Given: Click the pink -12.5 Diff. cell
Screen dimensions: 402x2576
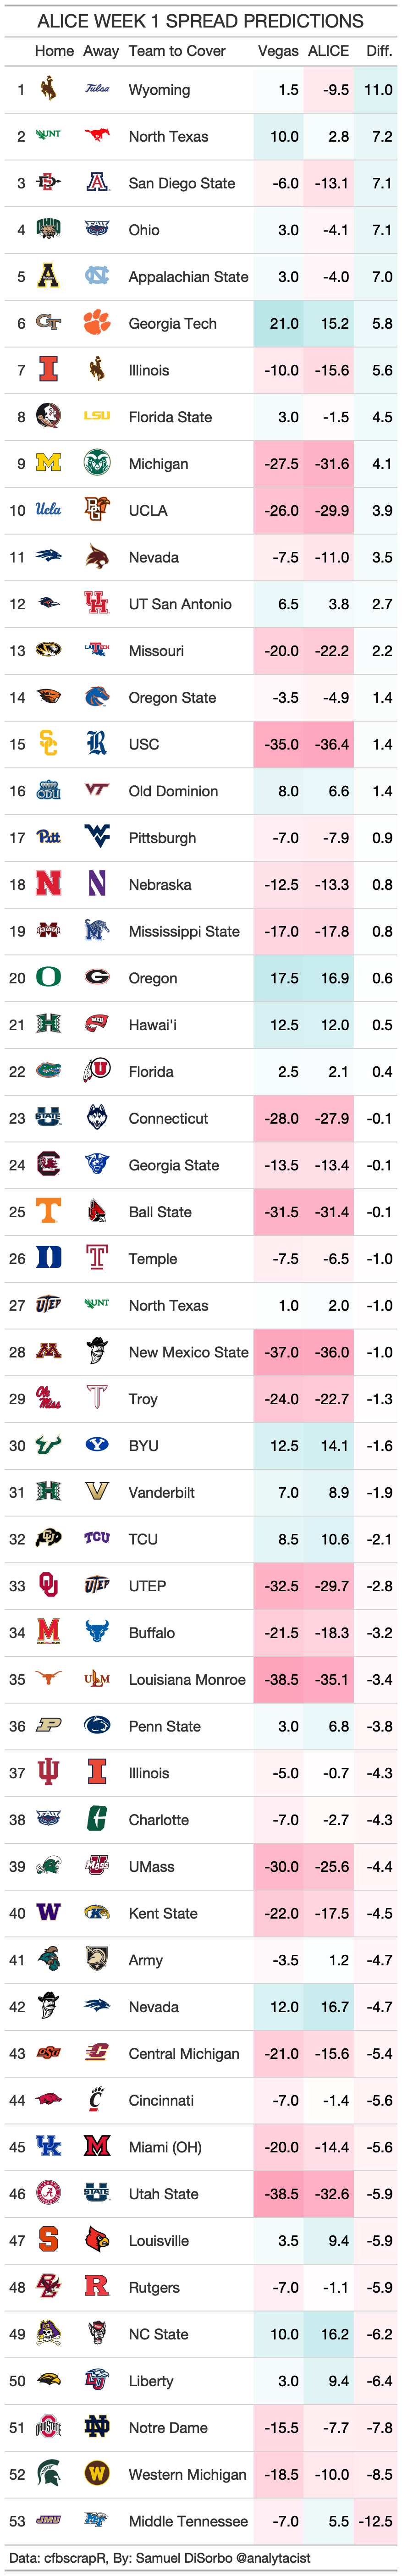Looking at the screenshot, I should [x=377, y=2521].
